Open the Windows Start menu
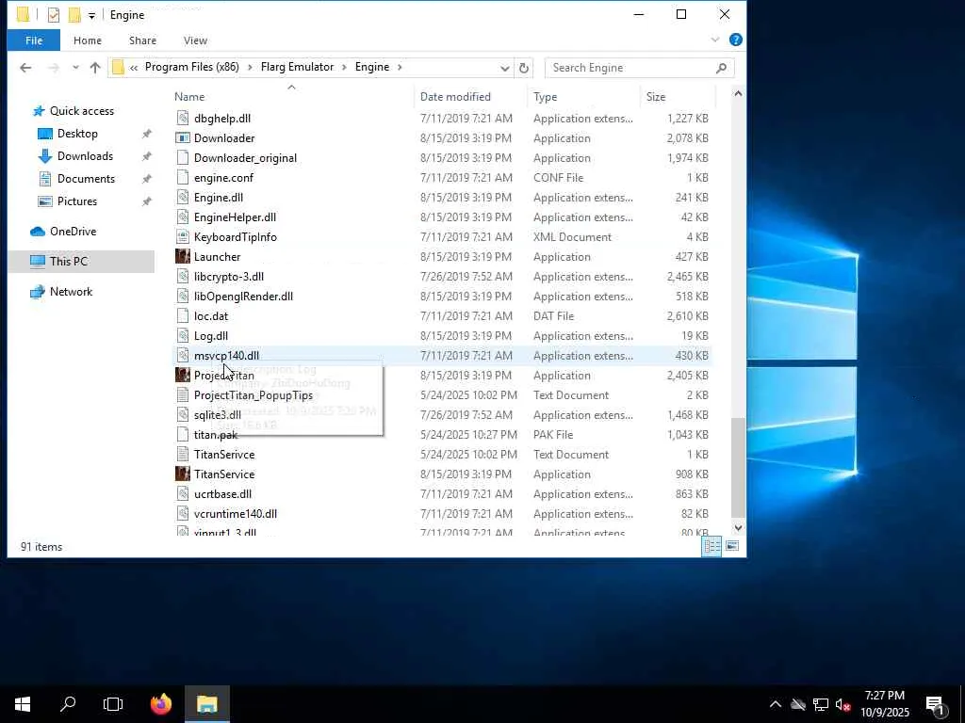 [23, 704]
